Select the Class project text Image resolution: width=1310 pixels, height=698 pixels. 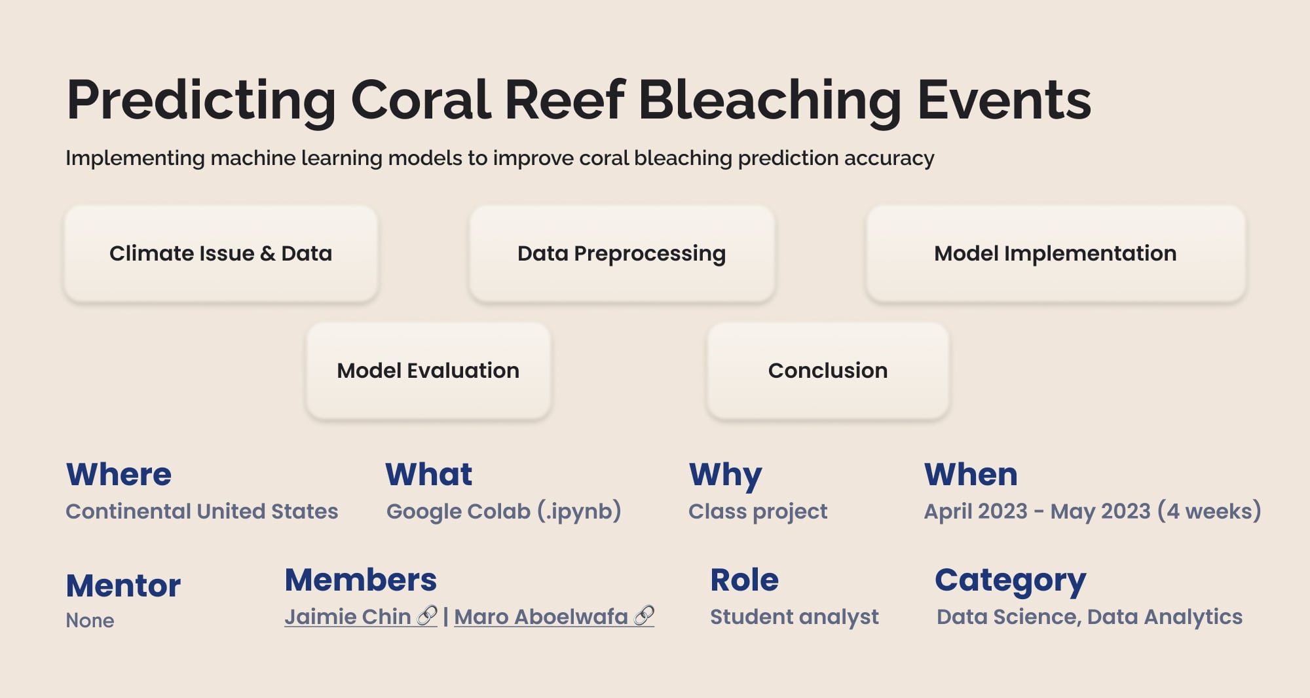pos(758,511)
